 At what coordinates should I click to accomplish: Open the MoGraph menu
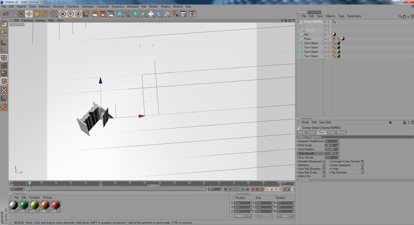[x=132, y=7]
